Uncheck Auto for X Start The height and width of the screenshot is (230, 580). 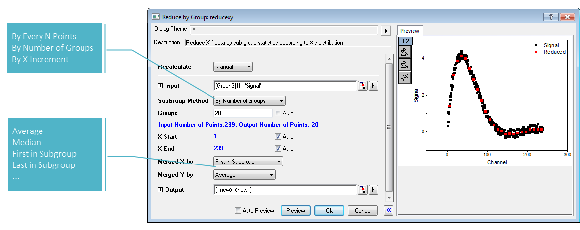click(278, 137)
